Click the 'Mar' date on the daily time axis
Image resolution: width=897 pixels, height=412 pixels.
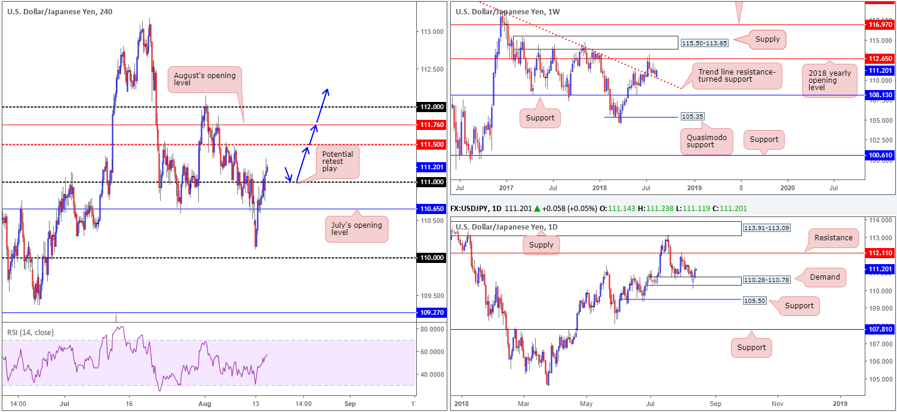[x=524, y=403]
